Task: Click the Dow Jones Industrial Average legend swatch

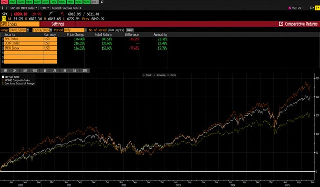Action: point(3,84)
